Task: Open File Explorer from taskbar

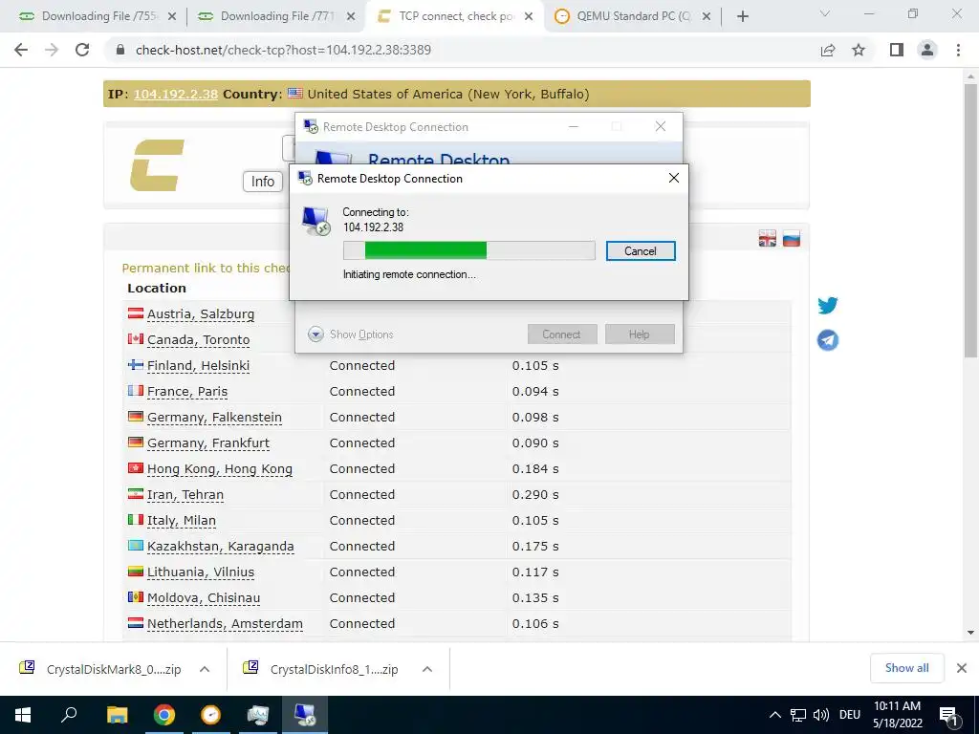Action: tap(117, 715)
